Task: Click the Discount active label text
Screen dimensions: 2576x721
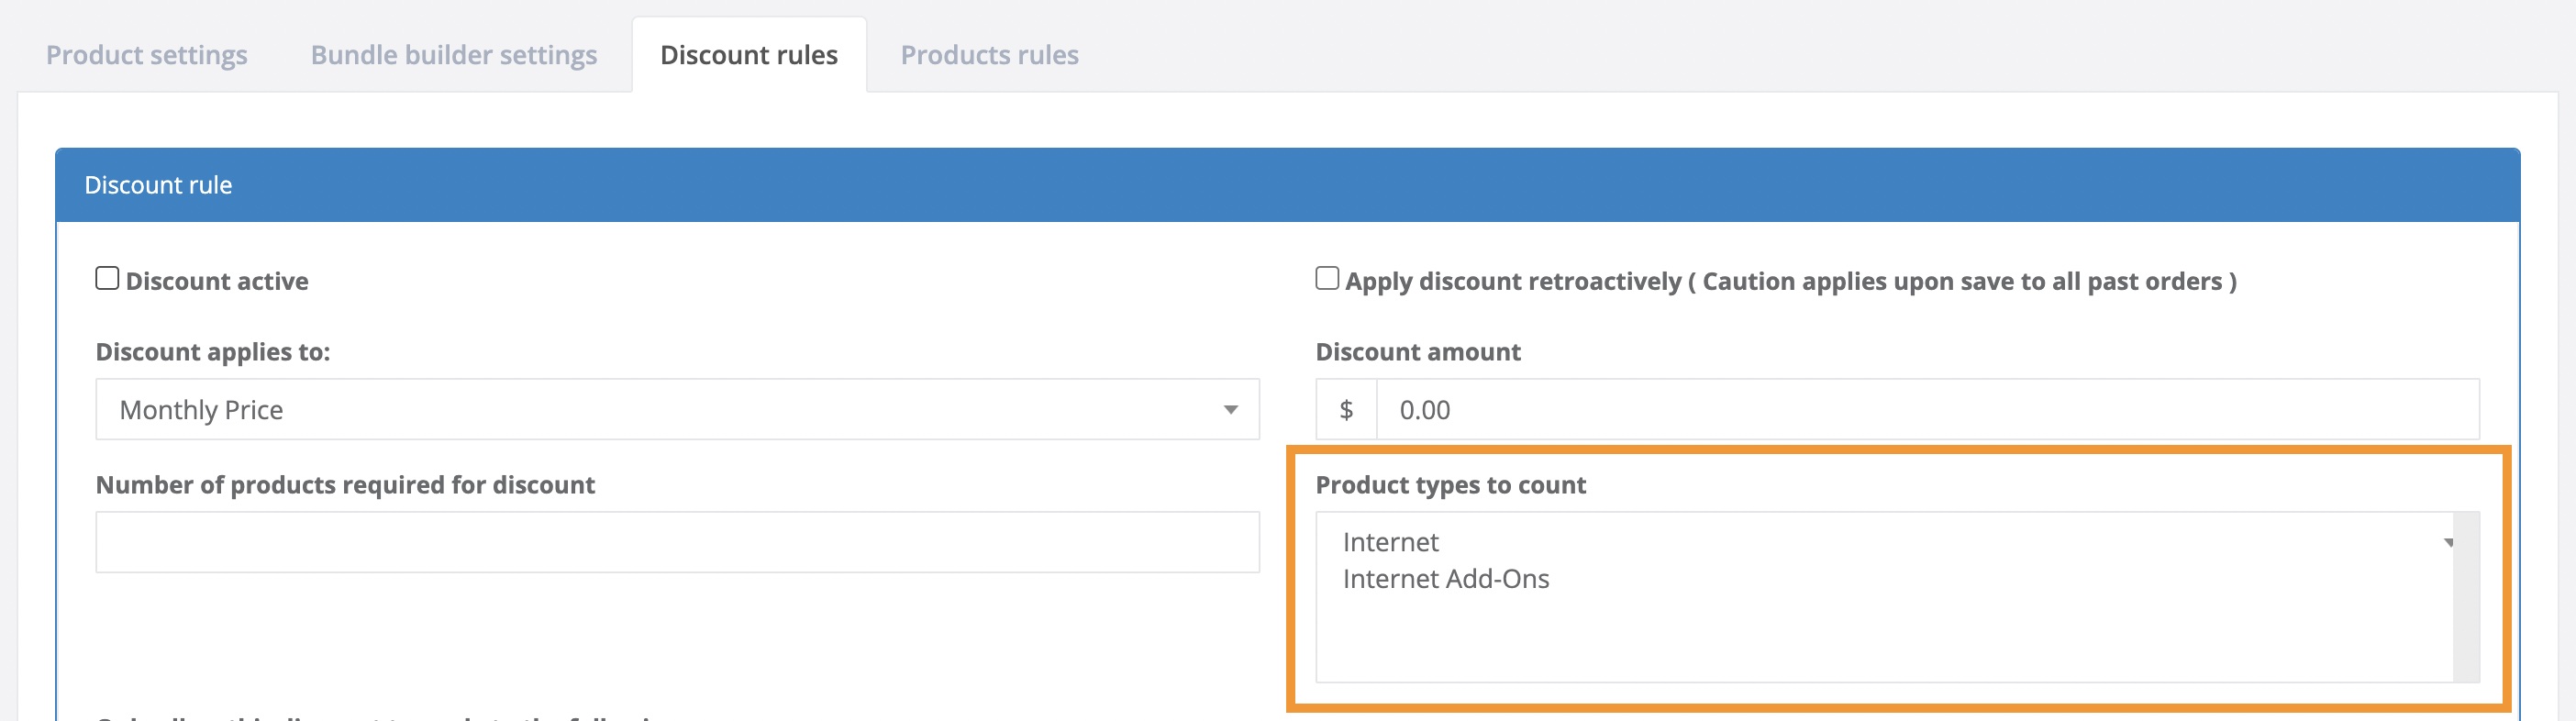Action: click(x=217, y=281)
